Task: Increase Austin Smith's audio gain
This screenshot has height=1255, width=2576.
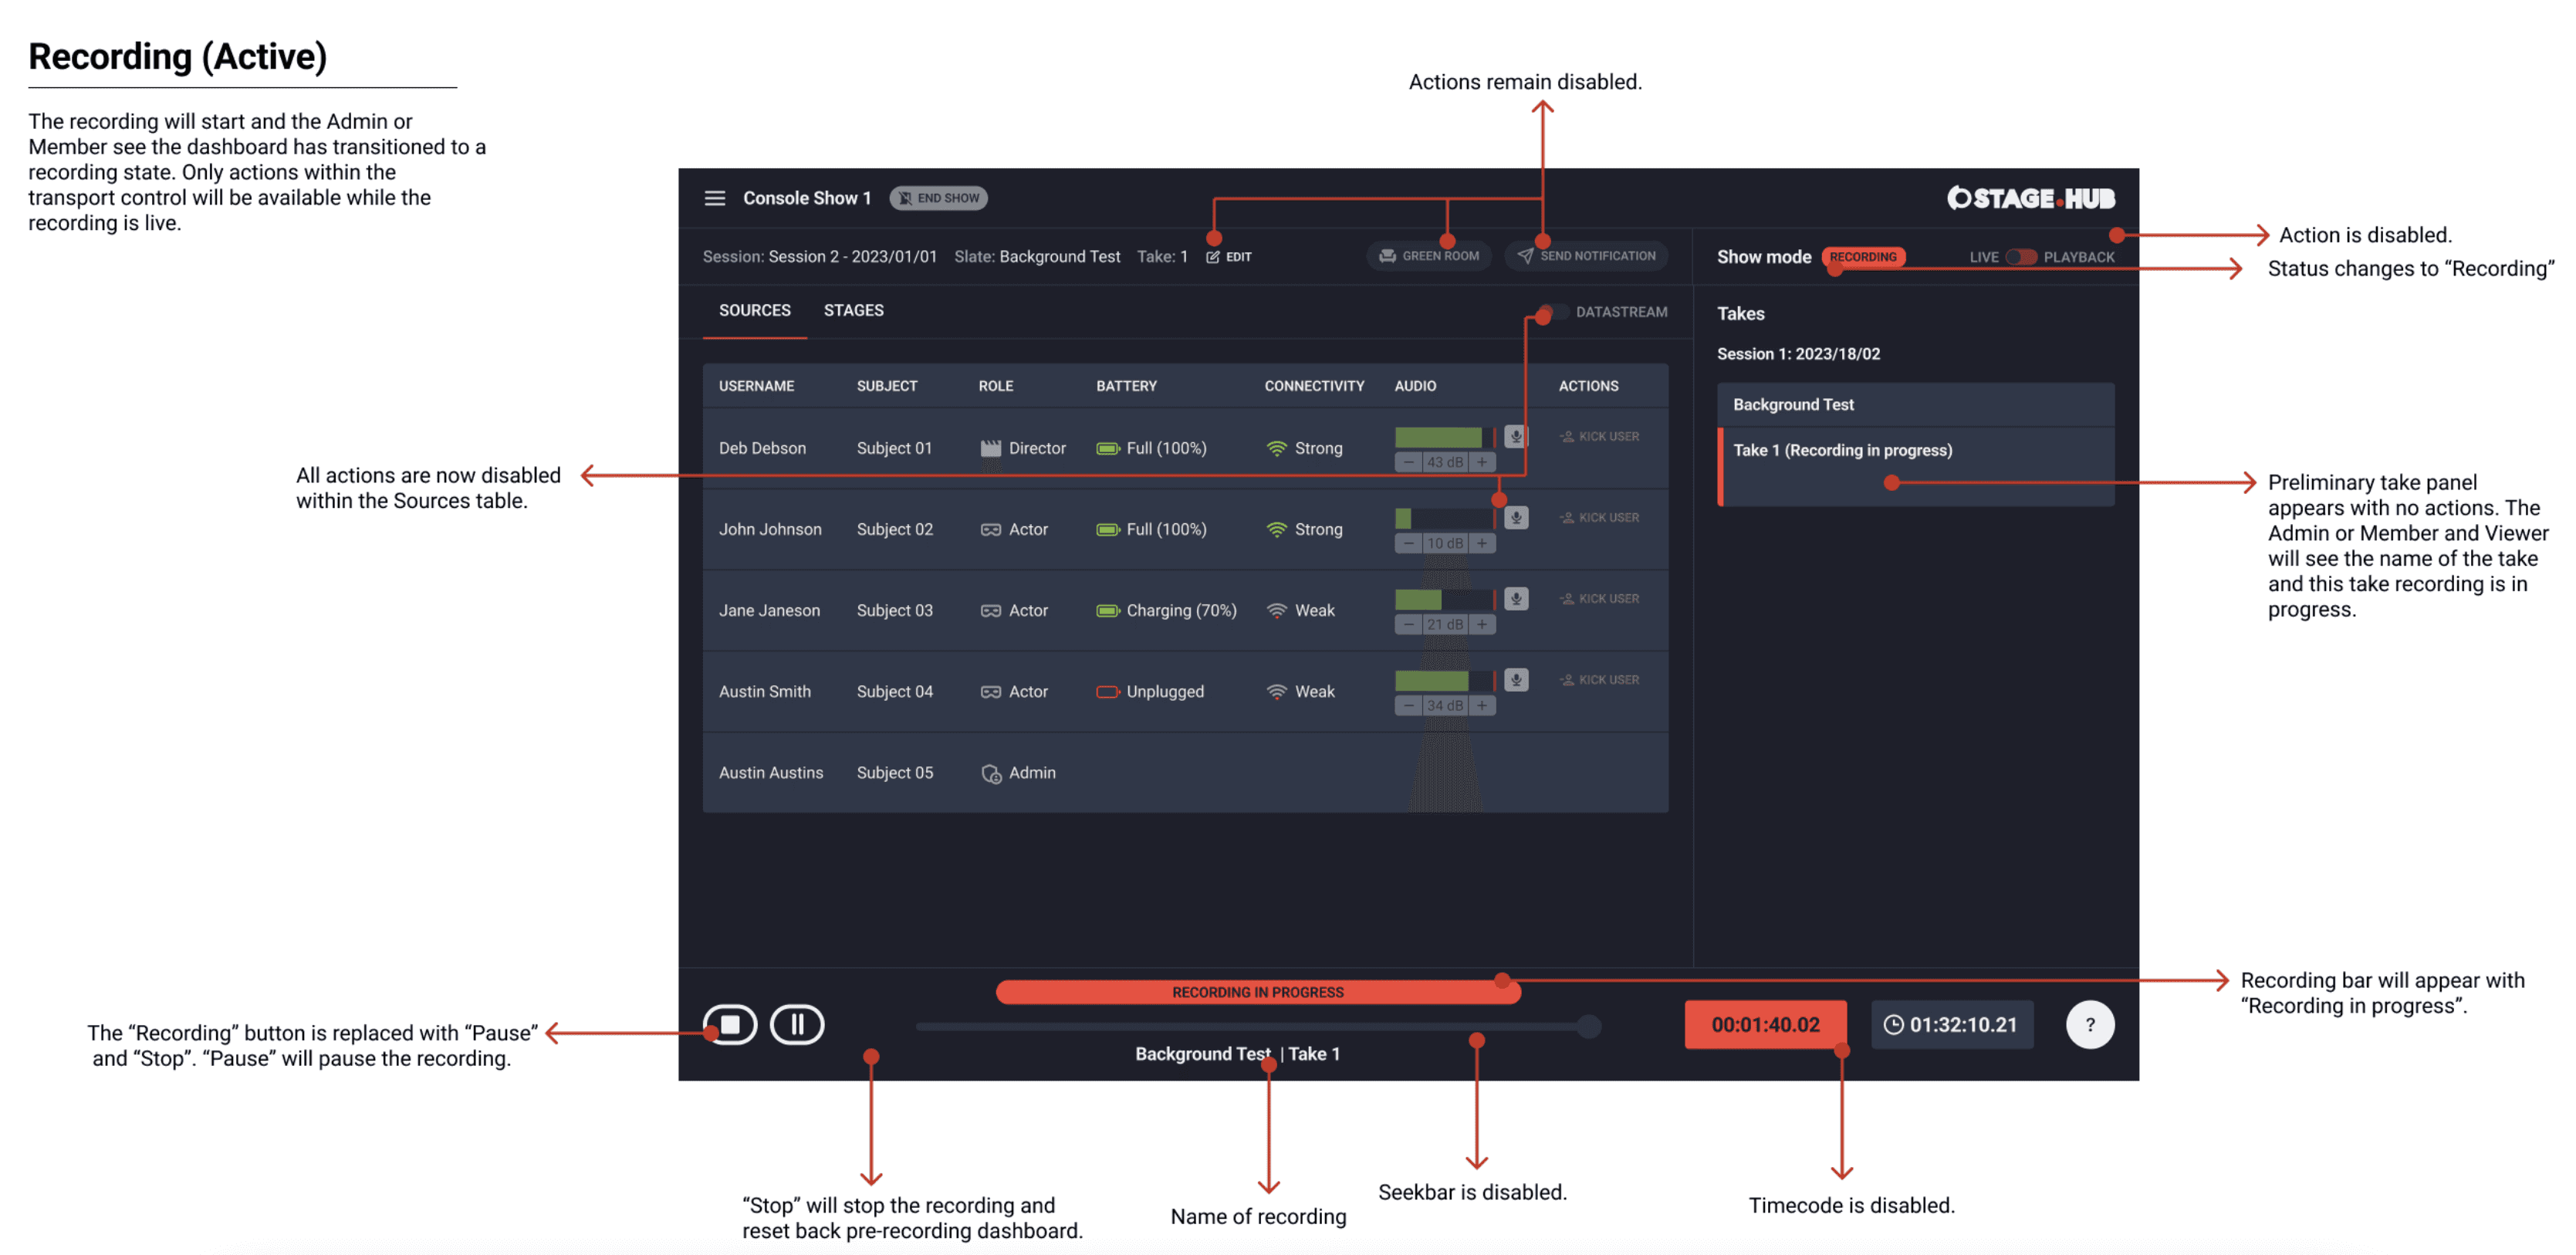Action: tap(1482, 705)
